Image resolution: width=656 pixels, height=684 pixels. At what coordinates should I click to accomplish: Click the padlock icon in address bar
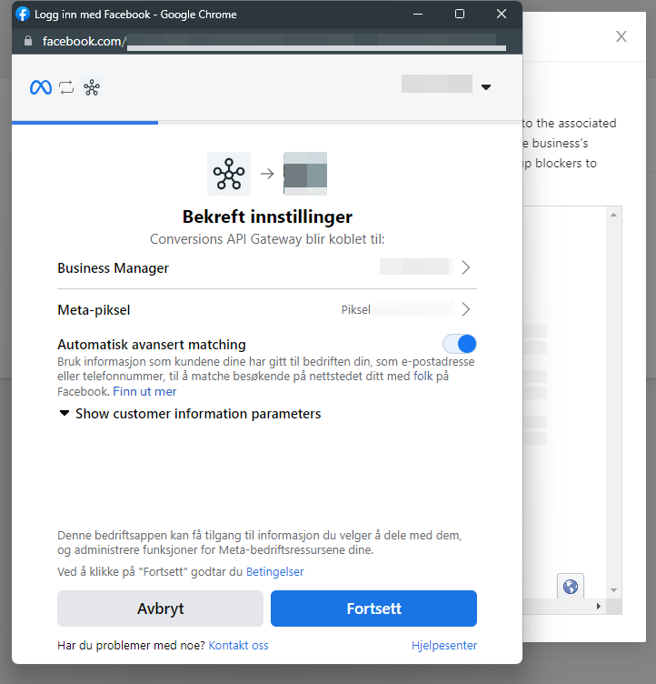28,41
